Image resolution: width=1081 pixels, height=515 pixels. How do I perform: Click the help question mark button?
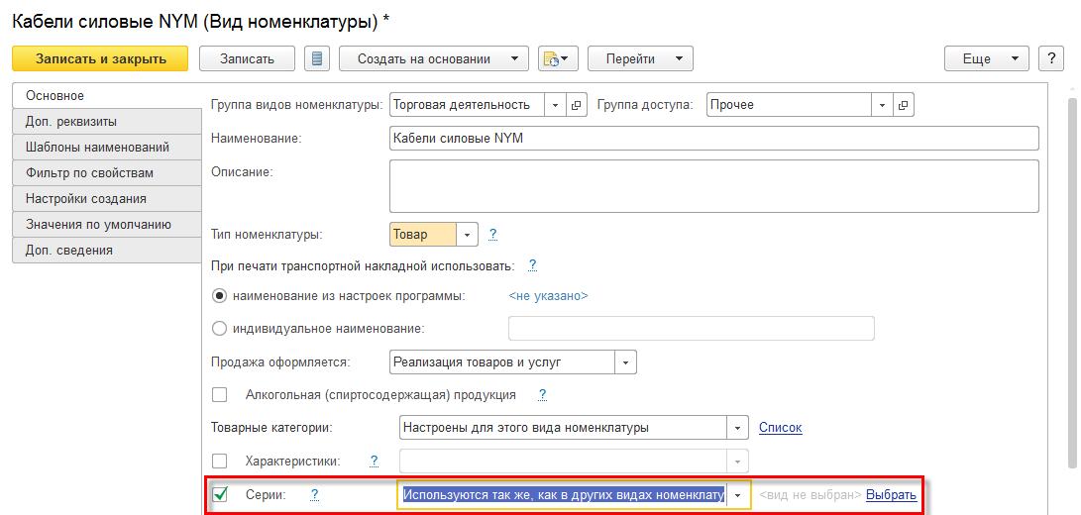pyautogui.click(x=1050, y=58)
